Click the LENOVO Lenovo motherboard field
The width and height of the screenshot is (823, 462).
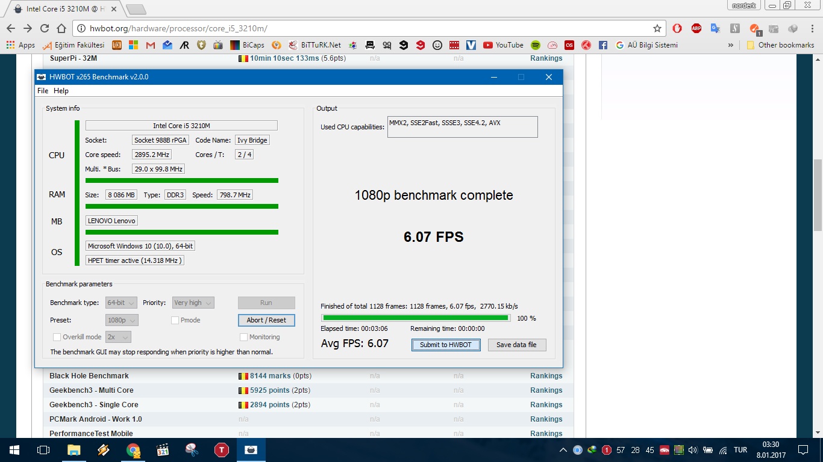click(111, 221)
